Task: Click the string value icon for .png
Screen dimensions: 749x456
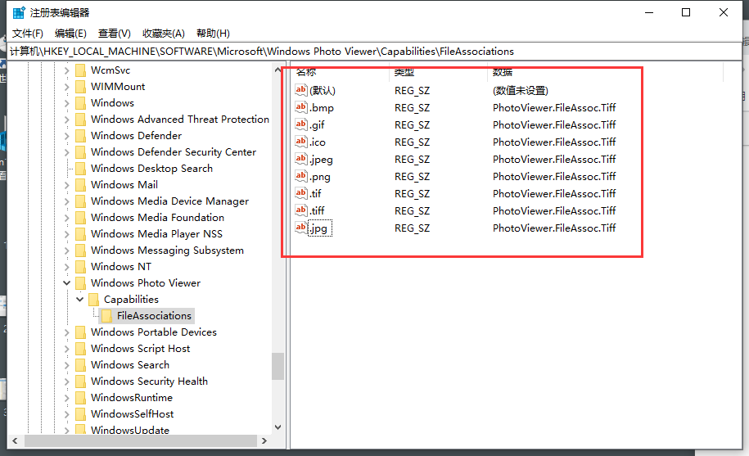Action: tap(301, 176)
